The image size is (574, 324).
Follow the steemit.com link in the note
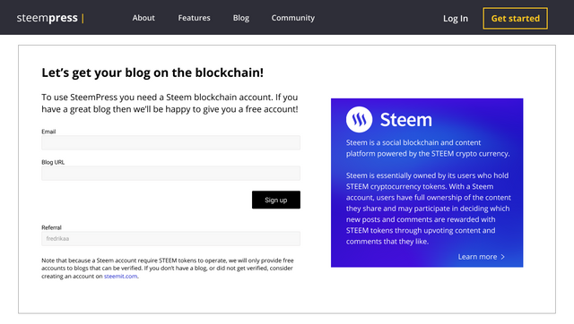(x=121, y=277)
